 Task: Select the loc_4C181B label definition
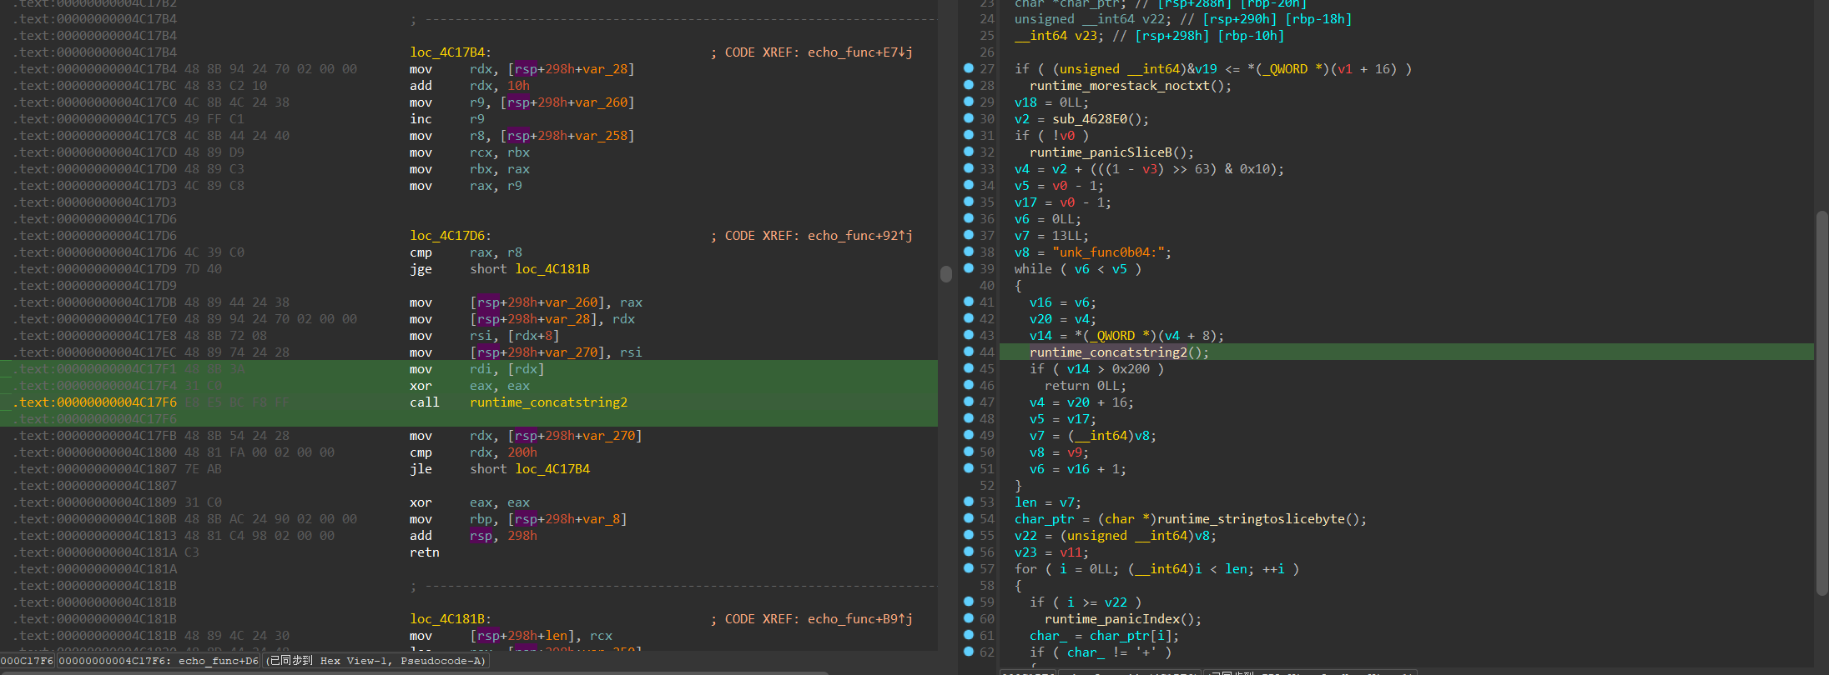pyautogui.click(x=451, y=619)
